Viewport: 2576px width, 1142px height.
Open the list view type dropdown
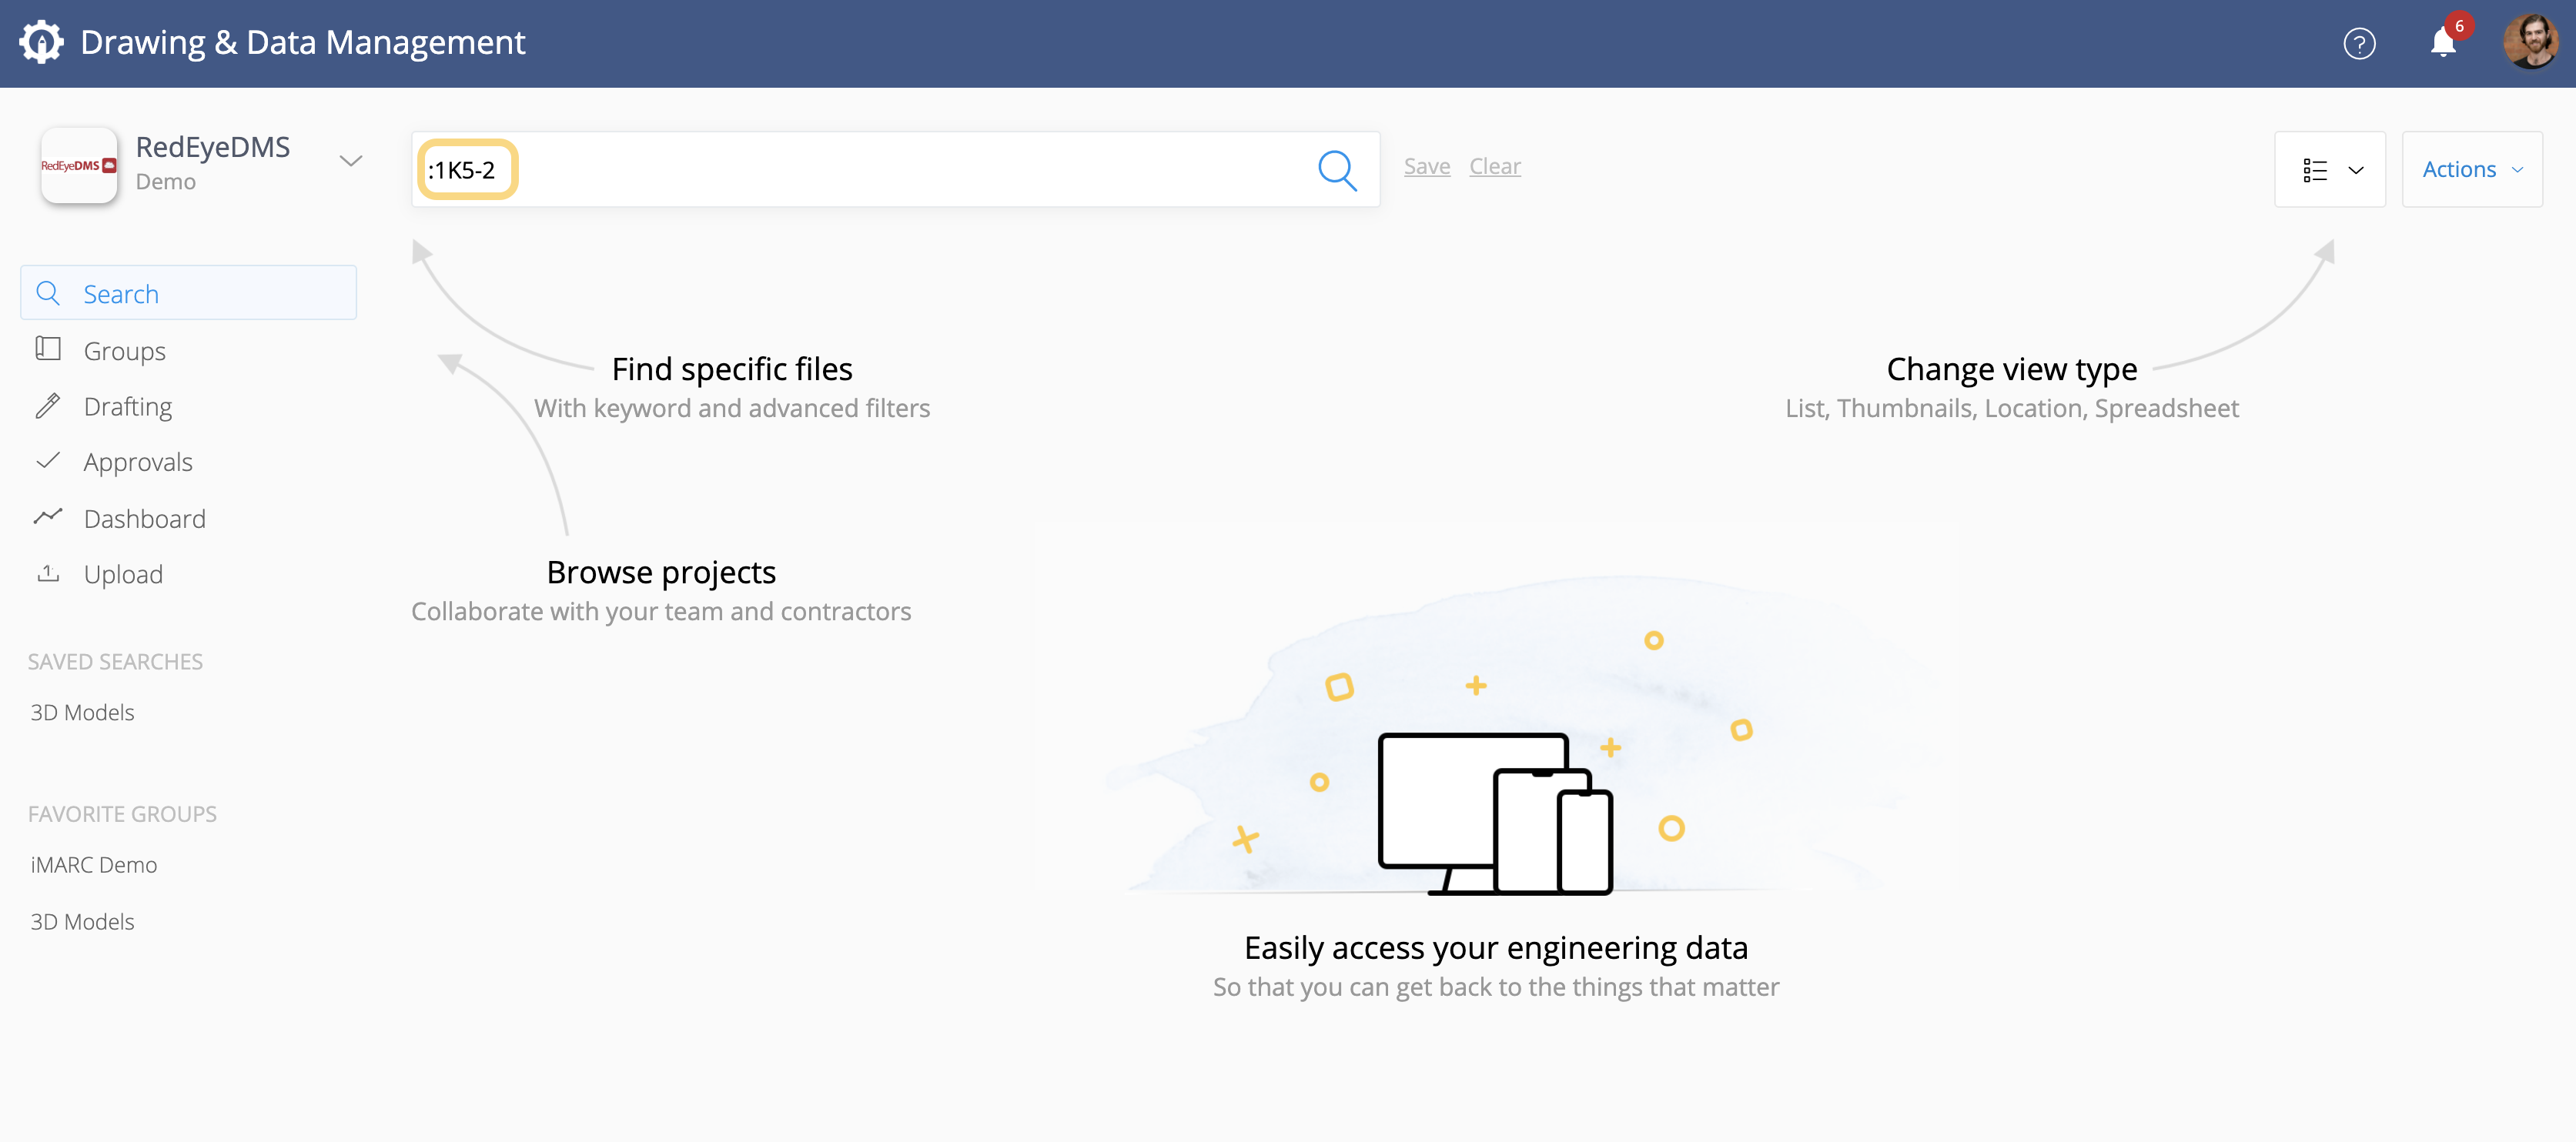[2329, 169]
